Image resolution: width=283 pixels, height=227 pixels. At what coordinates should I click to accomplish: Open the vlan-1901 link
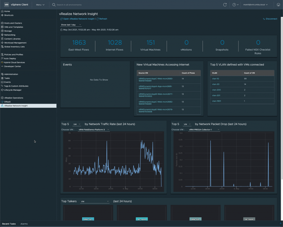[x=216, y=101]
